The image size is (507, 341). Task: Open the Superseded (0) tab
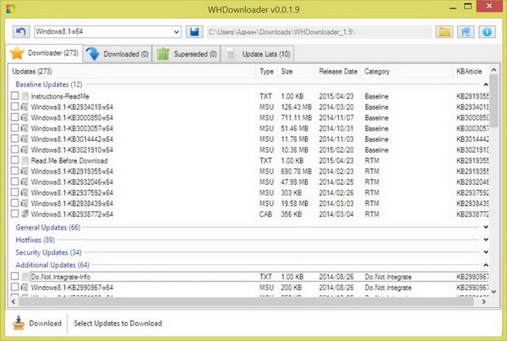click(x=187, y=54)
